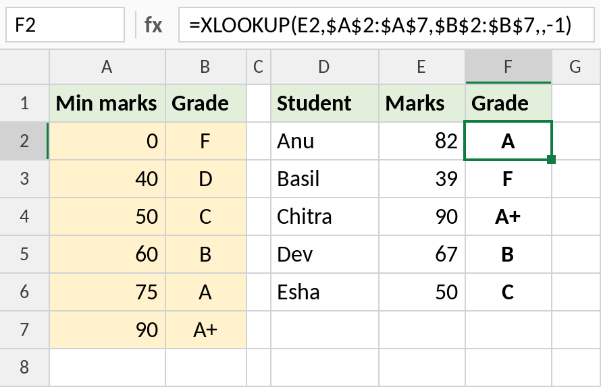Select Basil's marks cell showing 39
Screen dimensions: 601x387
[422, 179]
